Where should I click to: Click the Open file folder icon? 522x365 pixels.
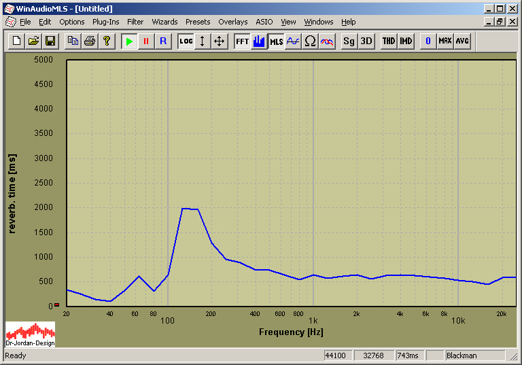tap(33, 41)
